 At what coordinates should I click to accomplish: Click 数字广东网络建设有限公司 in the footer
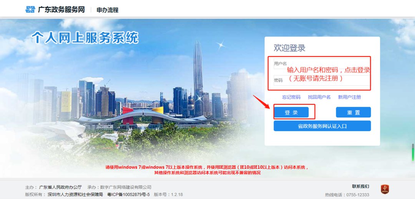(126, 187)
